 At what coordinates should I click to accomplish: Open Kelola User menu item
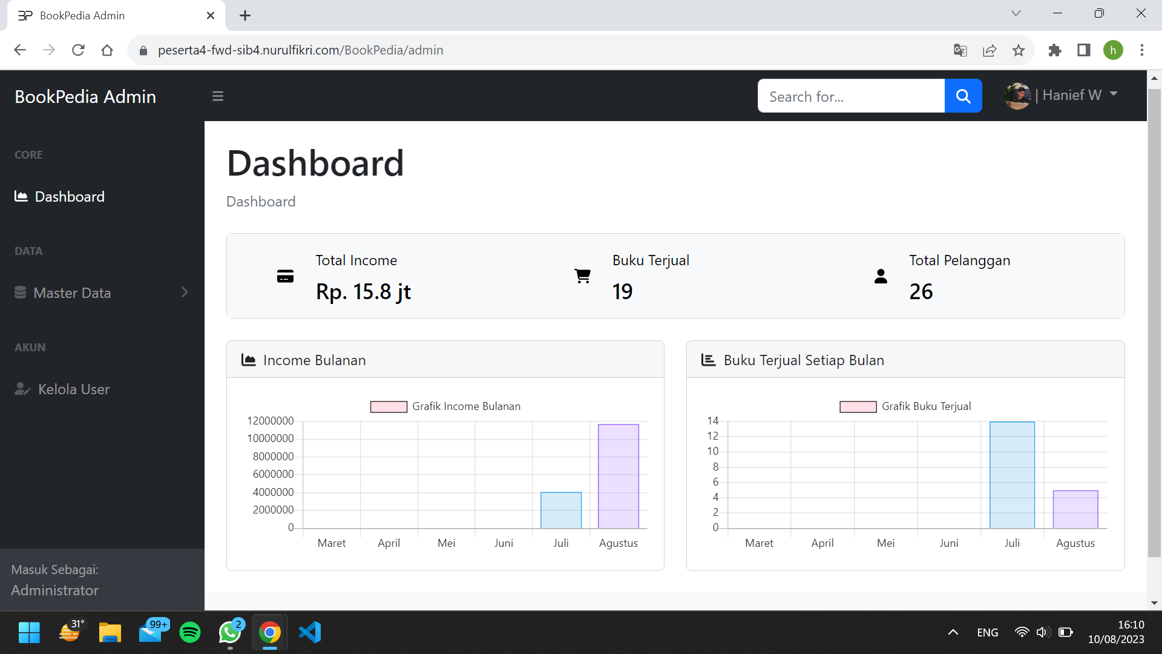(x=73, y=389)
